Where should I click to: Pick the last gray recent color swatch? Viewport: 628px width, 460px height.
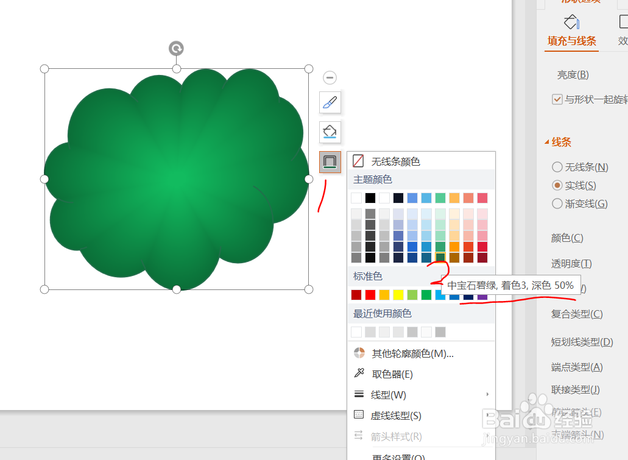point(440,332)
